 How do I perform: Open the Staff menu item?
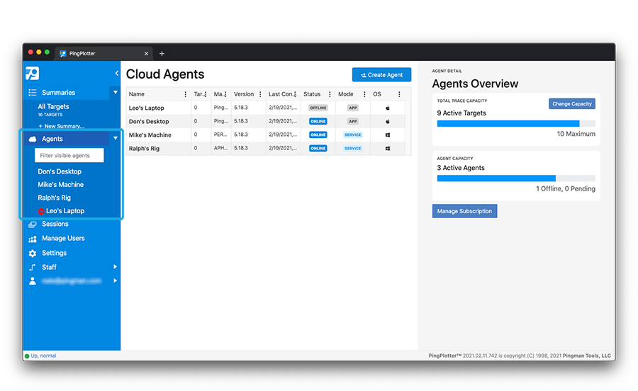point(49,268)
